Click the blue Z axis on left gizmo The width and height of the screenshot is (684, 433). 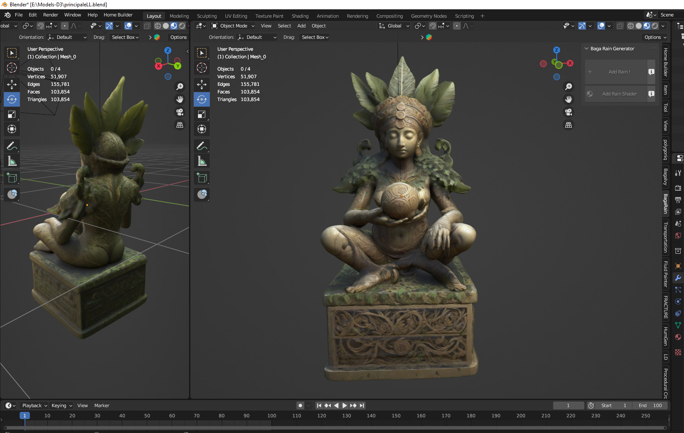point(168,50)
